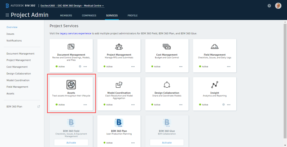Viewport: 287px width, 147px height.
Task: Click the BIM 360 Glue logo icon
Action: (167, 123)
